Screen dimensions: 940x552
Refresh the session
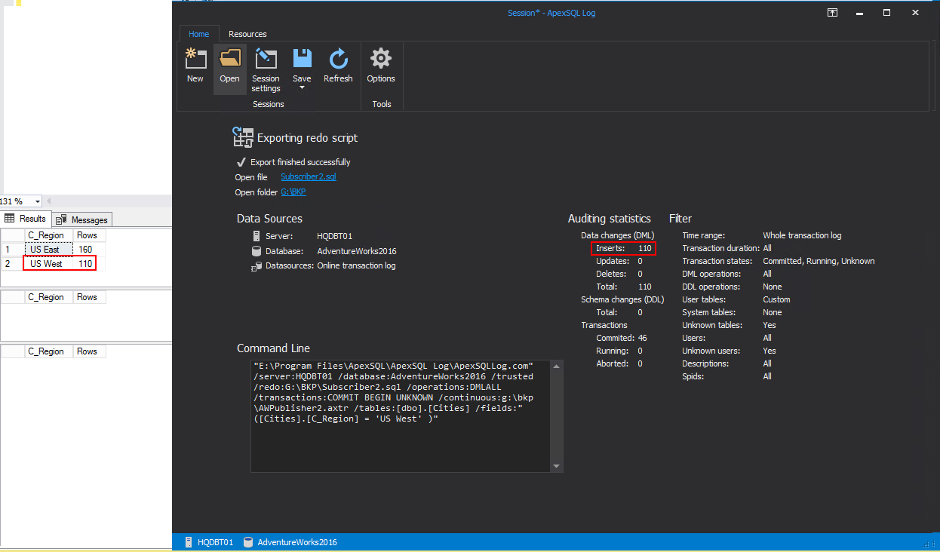(x=338, y=60)
